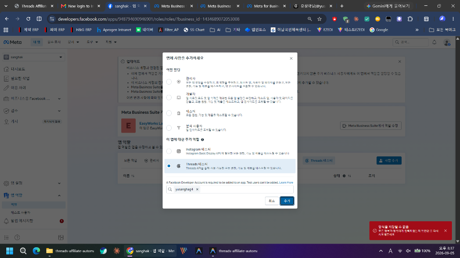Dismiss the red error notification
Screen dimensions: 460x258
445,231
